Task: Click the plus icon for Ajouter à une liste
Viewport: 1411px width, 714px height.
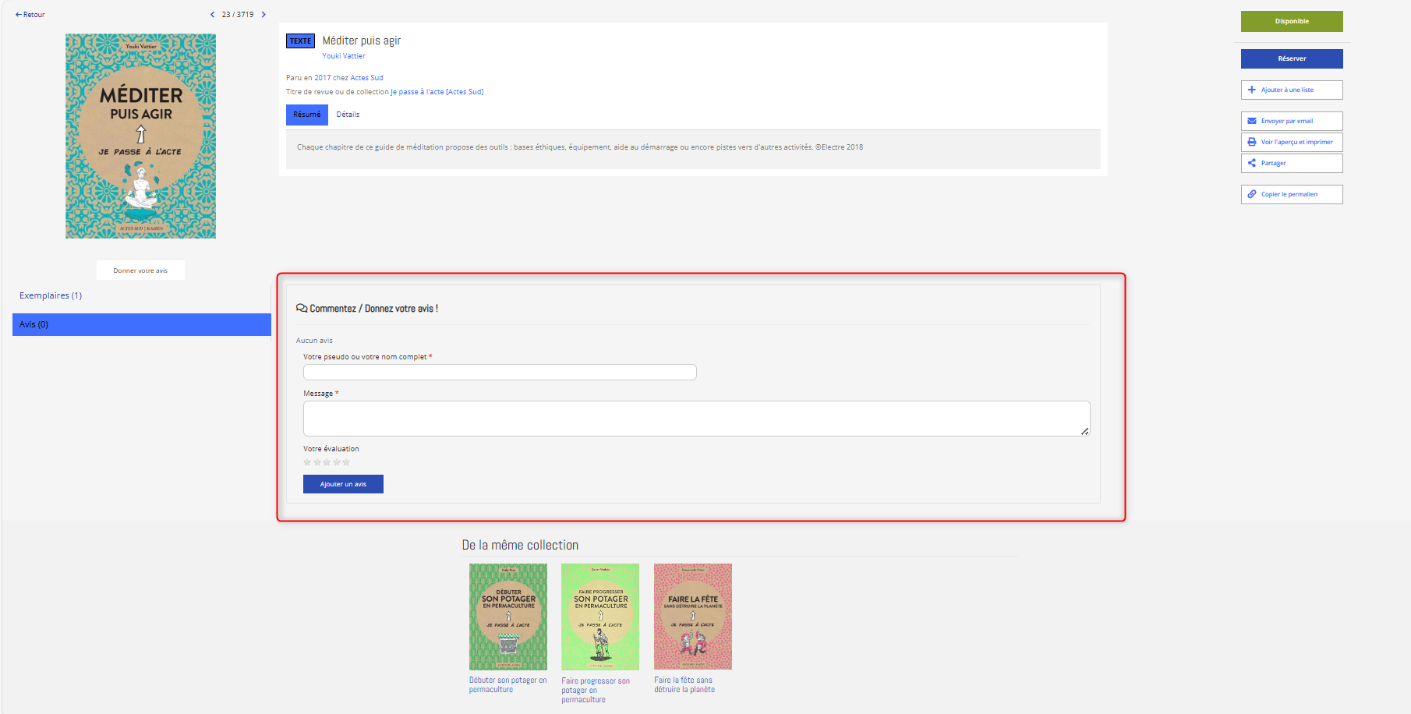Action: click(x=1252, y=90)
